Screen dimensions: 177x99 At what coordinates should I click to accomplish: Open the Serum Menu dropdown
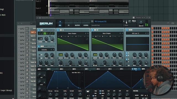[x=134, y=21]
